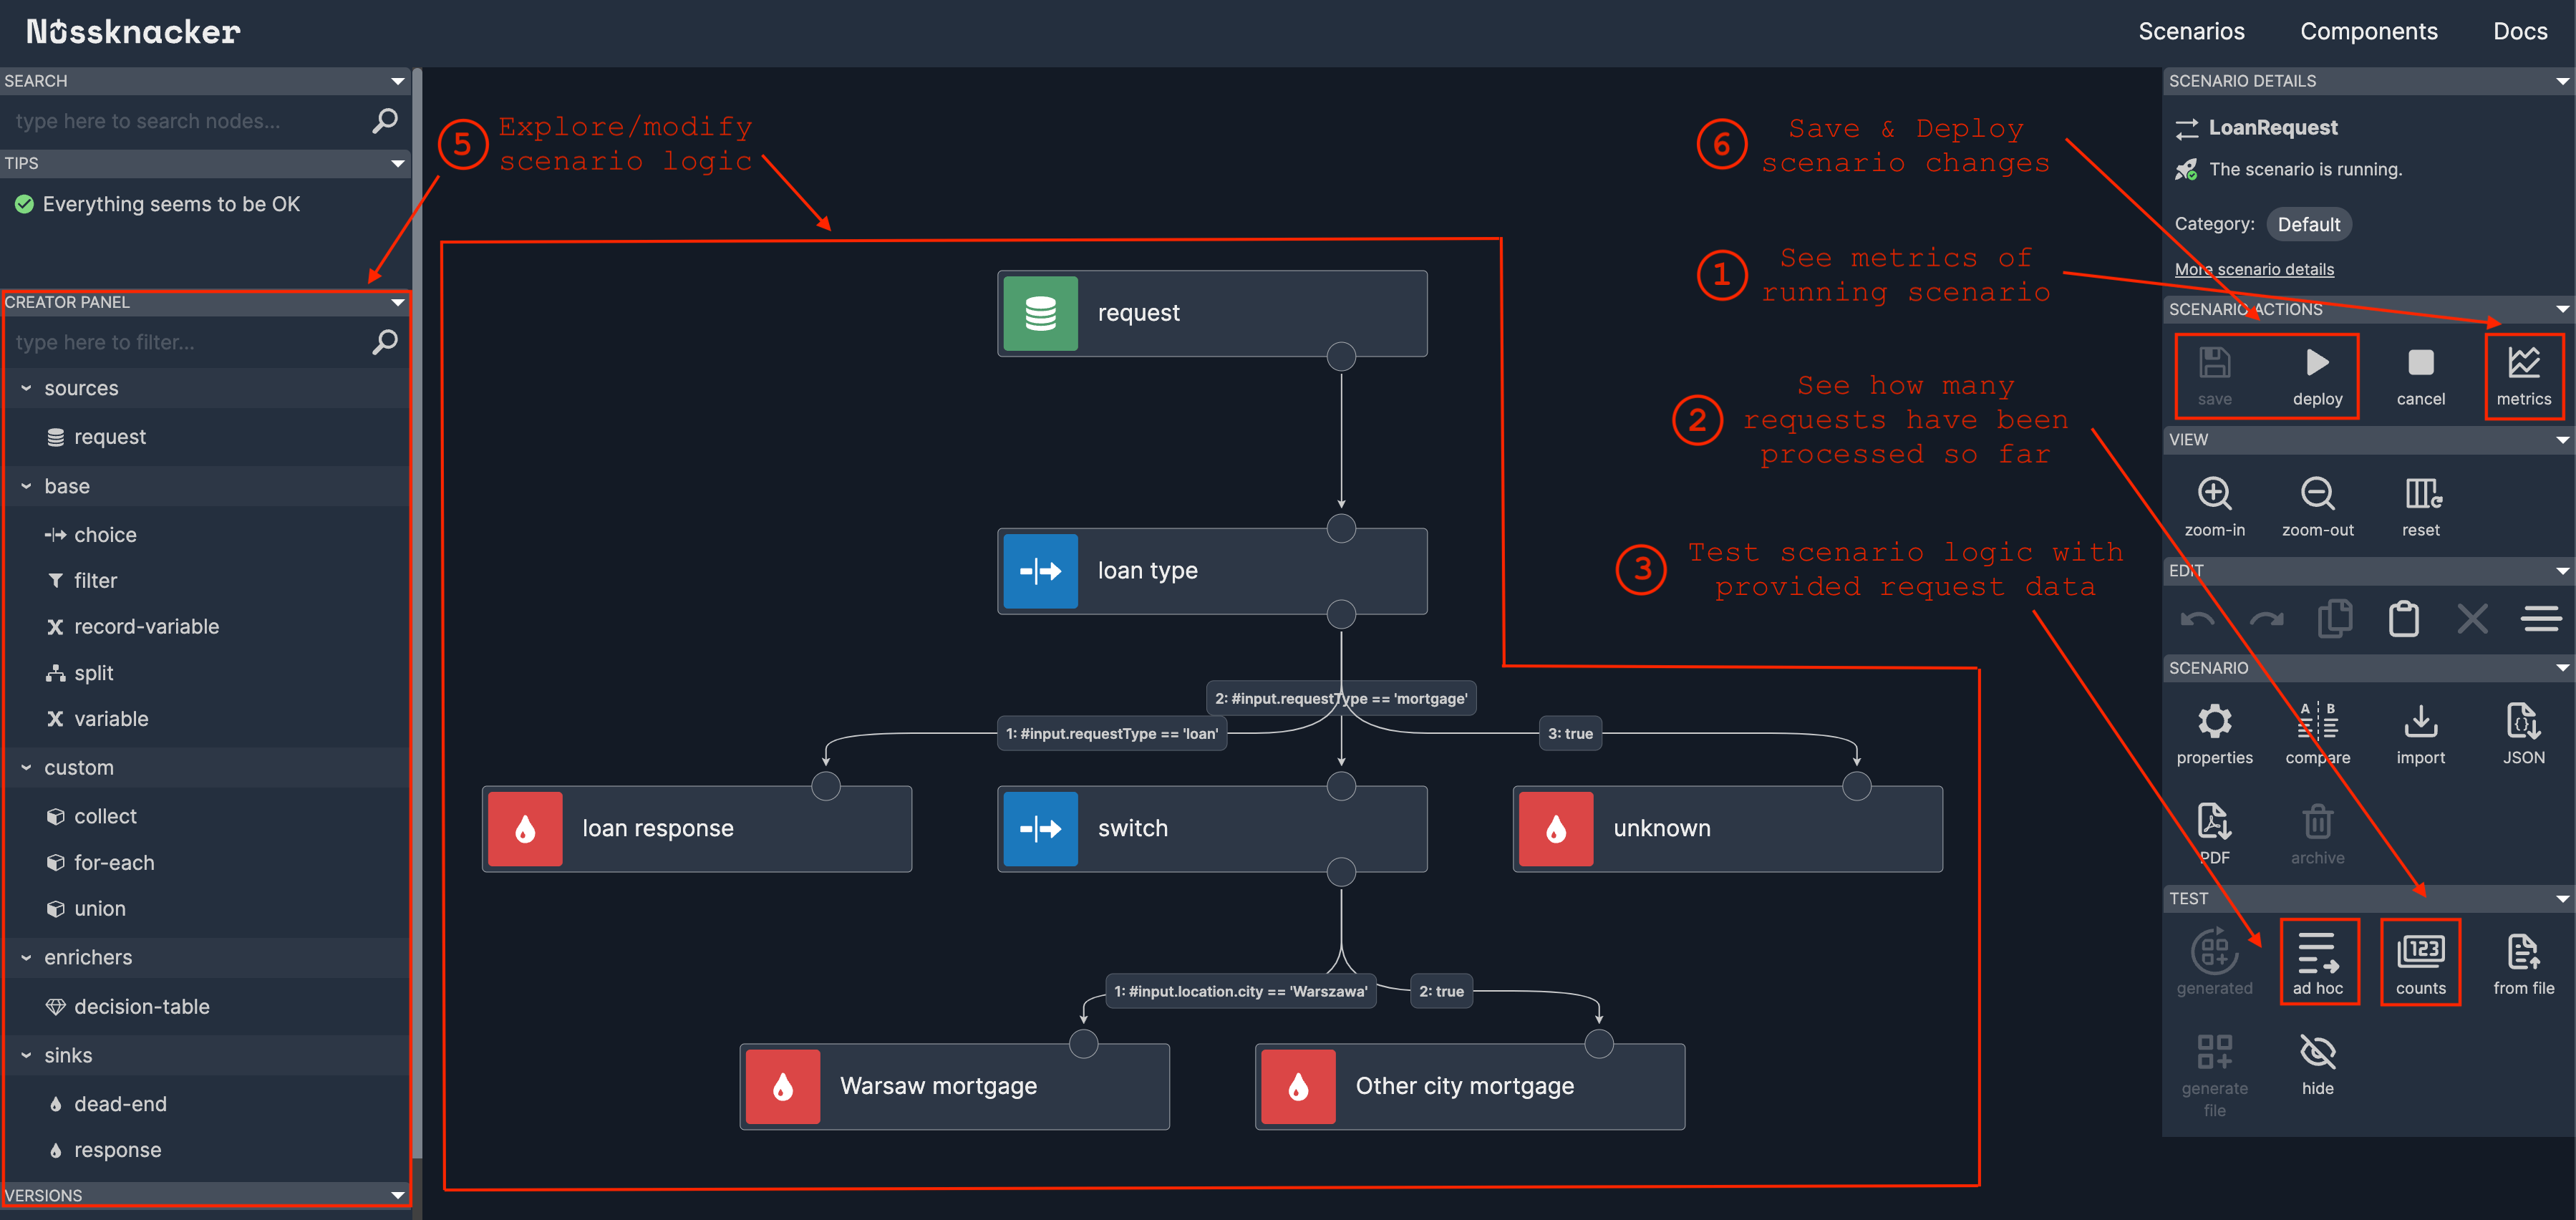Collapse the sources category in the creator panel
Image resolution: width=2576 pixels, height=1220 pixels.
tap(25, 388)
